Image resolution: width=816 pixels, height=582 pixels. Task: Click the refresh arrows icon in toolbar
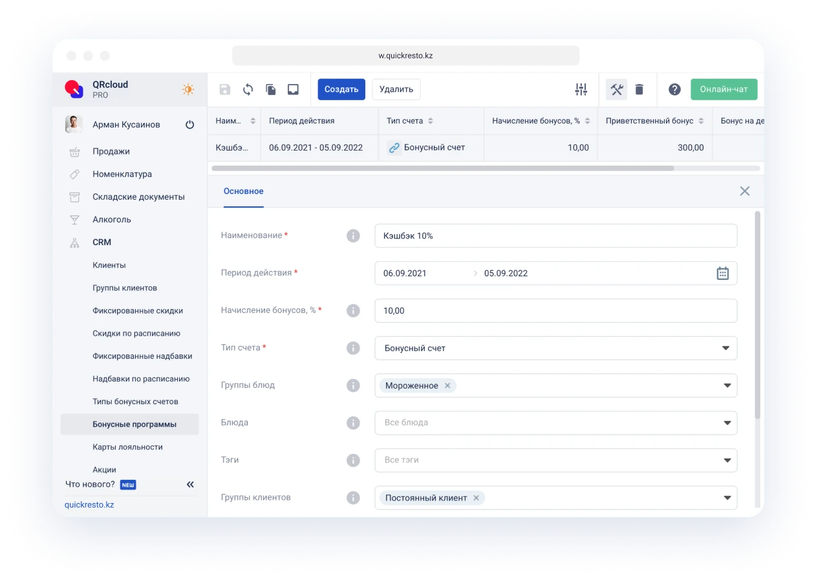click(x=248, y=89)
